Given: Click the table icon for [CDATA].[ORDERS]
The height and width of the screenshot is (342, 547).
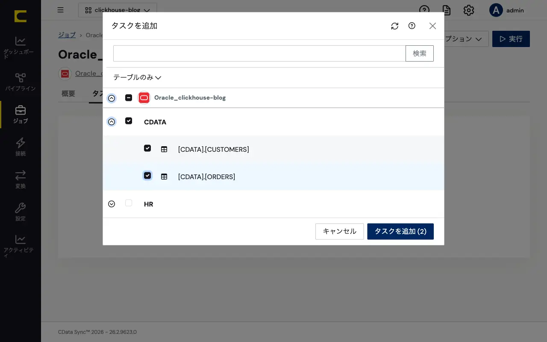Looking at the screenshot, I should [164, 177].
